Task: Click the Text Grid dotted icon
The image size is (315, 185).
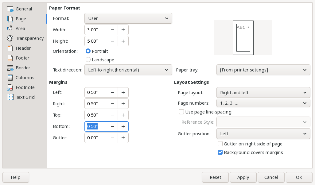Action: tap(10, 97)
